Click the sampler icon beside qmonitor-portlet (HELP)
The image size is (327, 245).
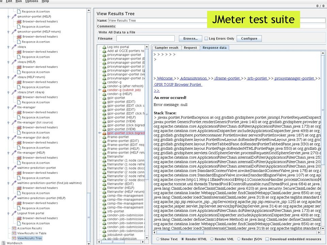[14, 16]
